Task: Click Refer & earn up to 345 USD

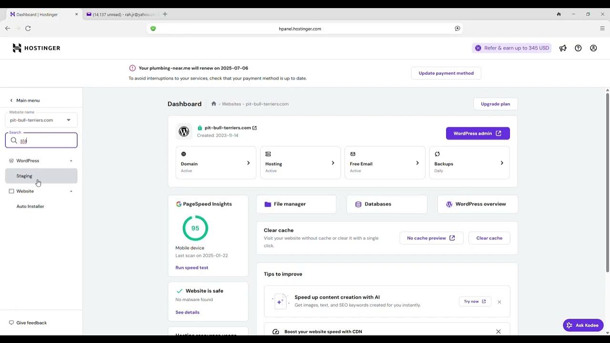Action: click(512, 48)
